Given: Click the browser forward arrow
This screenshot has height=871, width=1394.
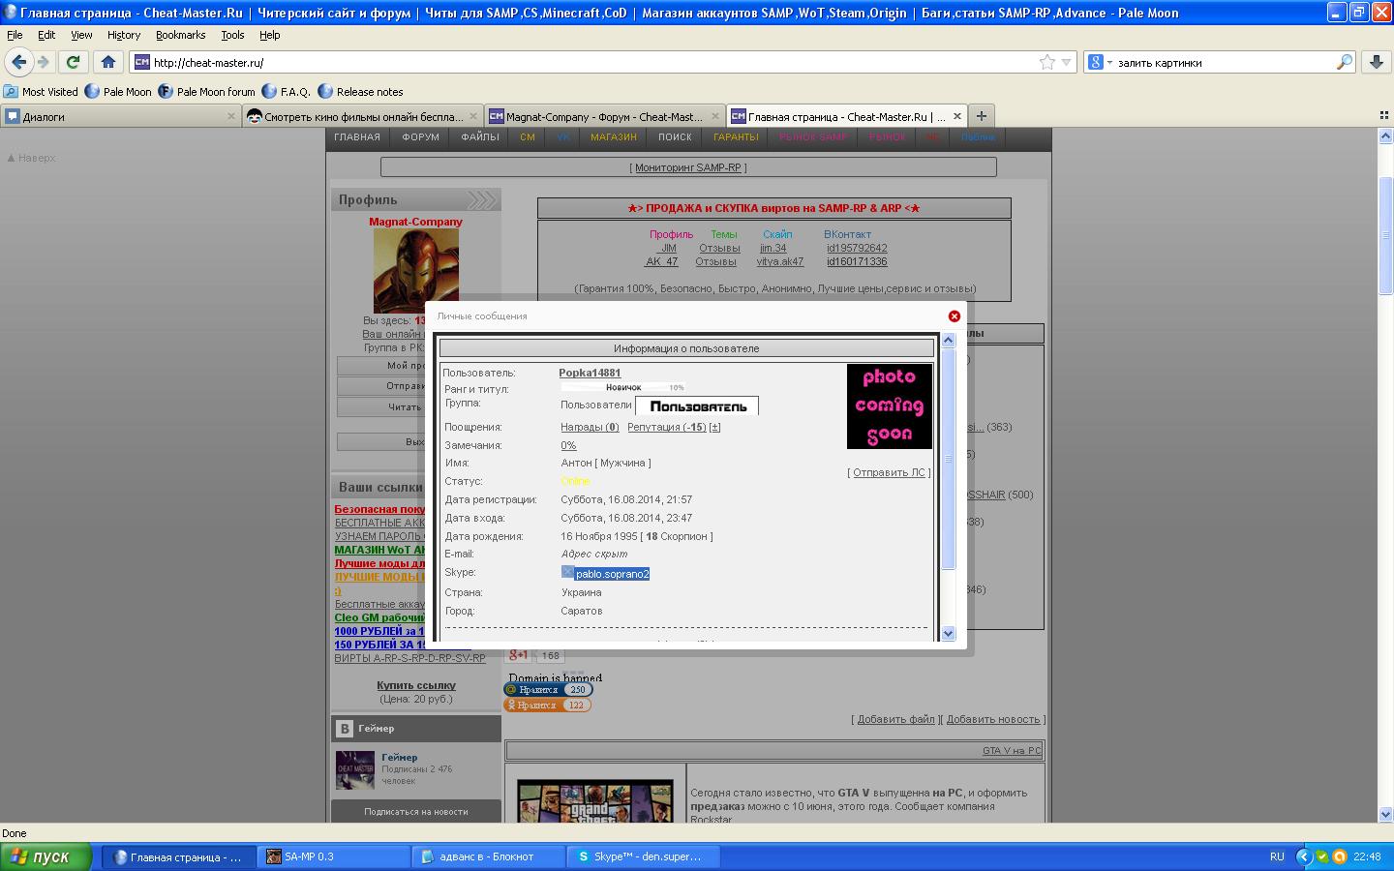Looking at the screenshot, I should click(44, 62).
